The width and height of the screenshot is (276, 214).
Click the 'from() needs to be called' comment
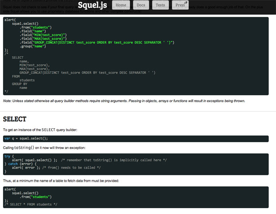tap(71, 167)
